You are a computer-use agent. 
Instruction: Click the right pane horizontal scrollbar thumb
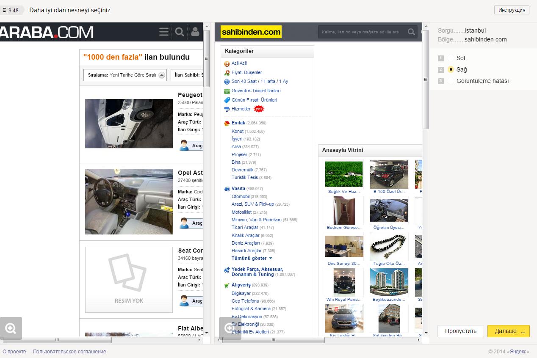coord(274,340)
